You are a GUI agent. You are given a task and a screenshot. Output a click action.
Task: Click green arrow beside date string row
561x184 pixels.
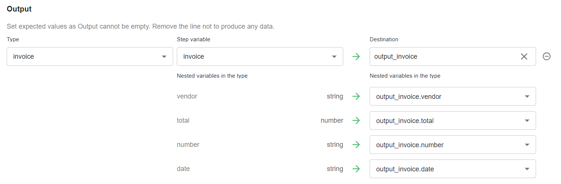click(x=356, y=169)
